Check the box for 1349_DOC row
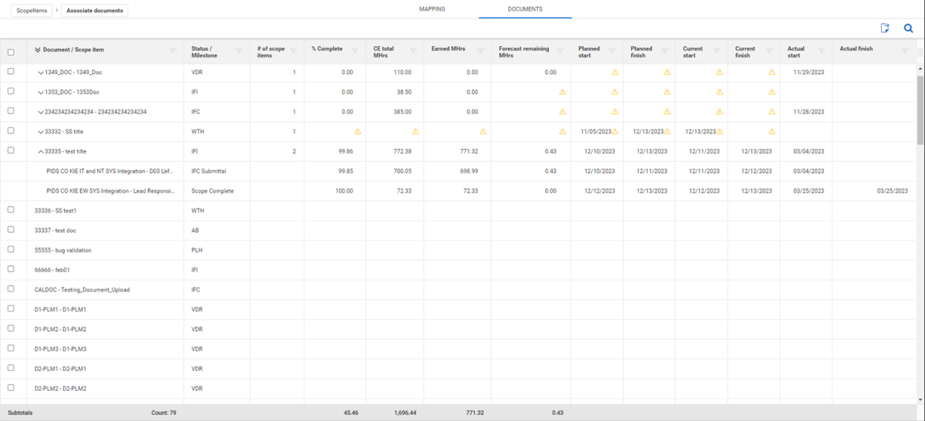Viewport: 925px width, 421px height. coord(11,72)
